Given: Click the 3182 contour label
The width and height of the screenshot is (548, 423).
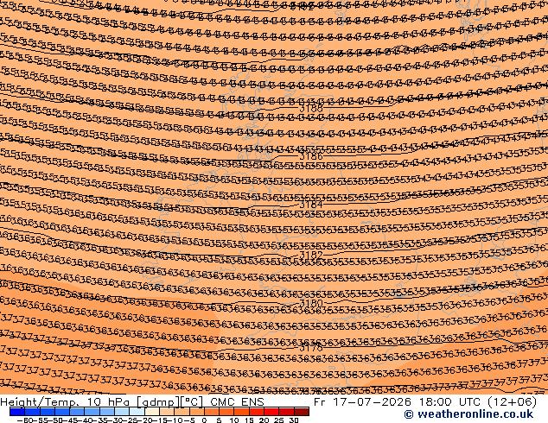Looking at the screenshot, I should (x=311, y=255).
